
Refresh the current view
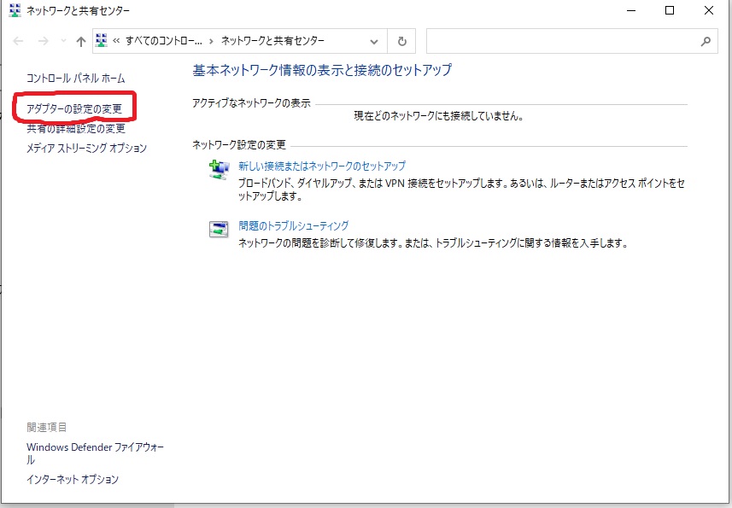[401, 40]
